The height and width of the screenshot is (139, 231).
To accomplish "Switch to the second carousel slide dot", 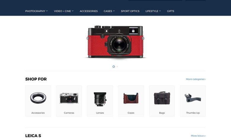I will pyautogui.click(x=117, y=67).
